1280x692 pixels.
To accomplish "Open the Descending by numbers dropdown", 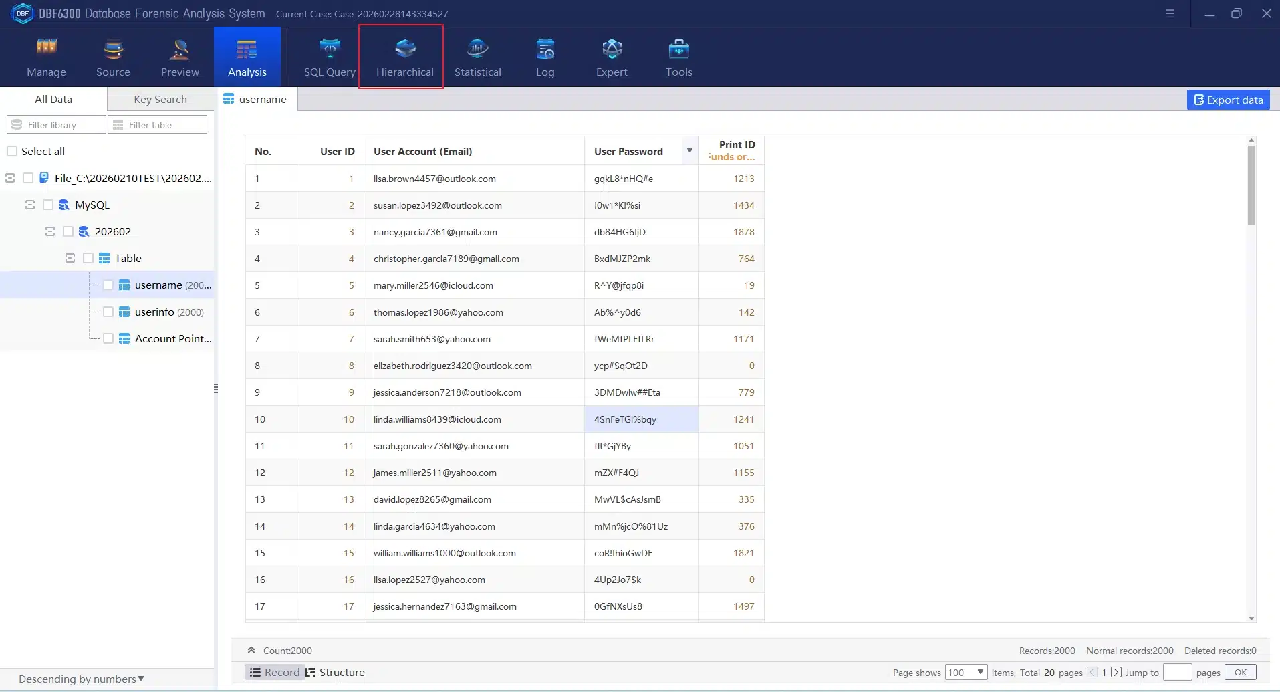I will [80, 679].
